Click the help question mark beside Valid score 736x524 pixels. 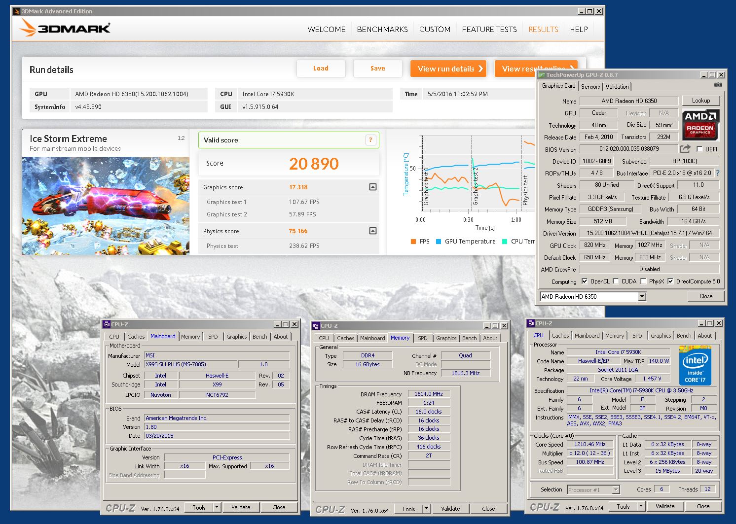pyautogui.click(x=370, y=140)
